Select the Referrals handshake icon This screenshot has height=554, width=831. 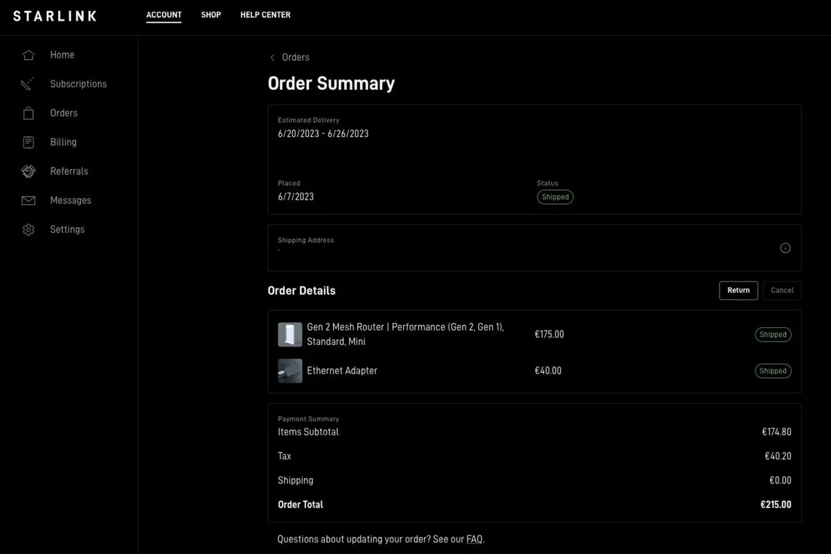click(x=28, y=171)
